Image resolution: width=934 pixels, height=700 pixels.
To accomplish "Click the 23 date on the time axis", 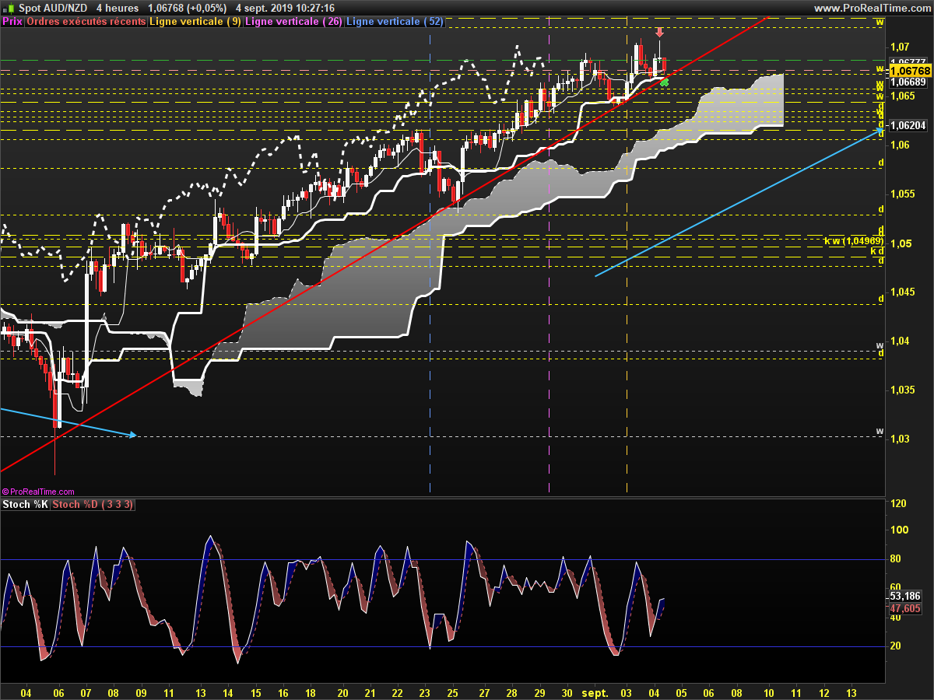I will click(424, 691).
